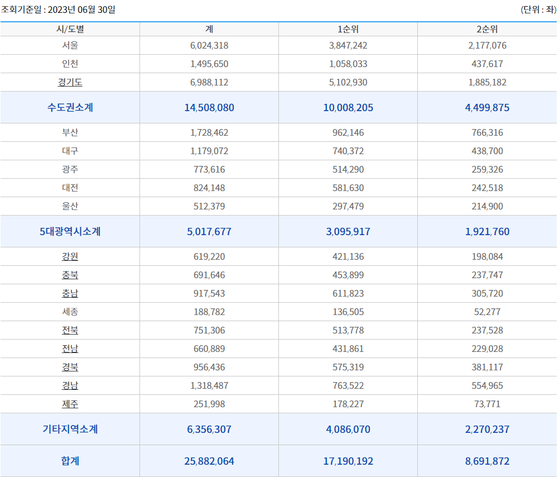Select the 경남 region link

pyautogui.click(x=69, y=385)
